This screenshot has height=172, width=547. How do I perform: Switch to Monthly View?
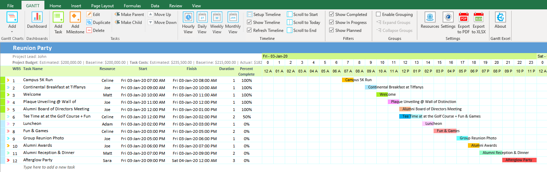pos(233,17)
